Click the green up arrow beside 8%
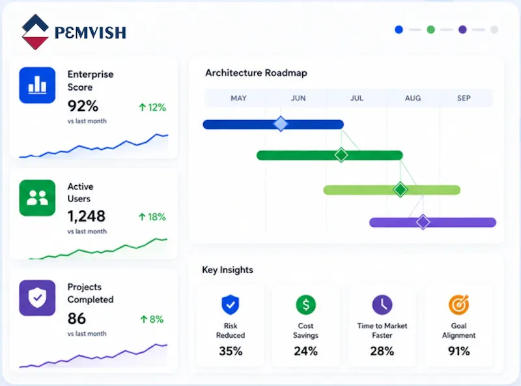The image size is (521, 386). click(x=143, y=319)
